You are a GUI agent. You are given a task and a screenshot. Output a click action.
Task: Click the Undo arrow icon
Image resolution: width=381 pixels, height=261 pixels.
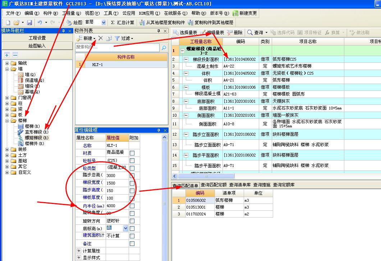click(x=40, y=22)
